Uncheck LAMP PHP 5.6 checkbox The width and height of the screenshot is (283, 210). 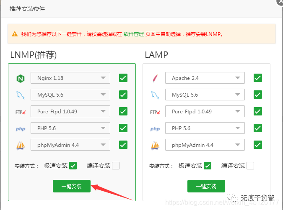tap(258, 128)
